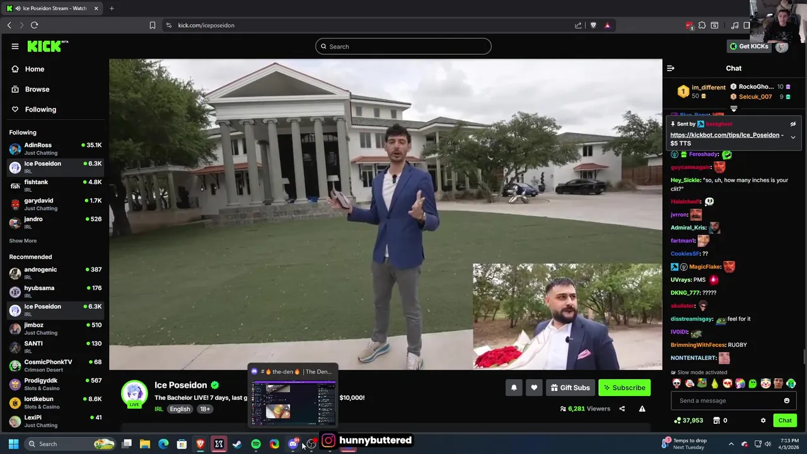
Task: Bookmark this page in the address bar
Action: pyautogui.click(x=153, y=25)
